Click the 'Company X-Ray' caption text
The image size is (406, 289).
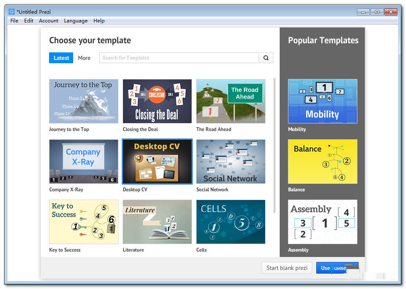click(66, 190)
